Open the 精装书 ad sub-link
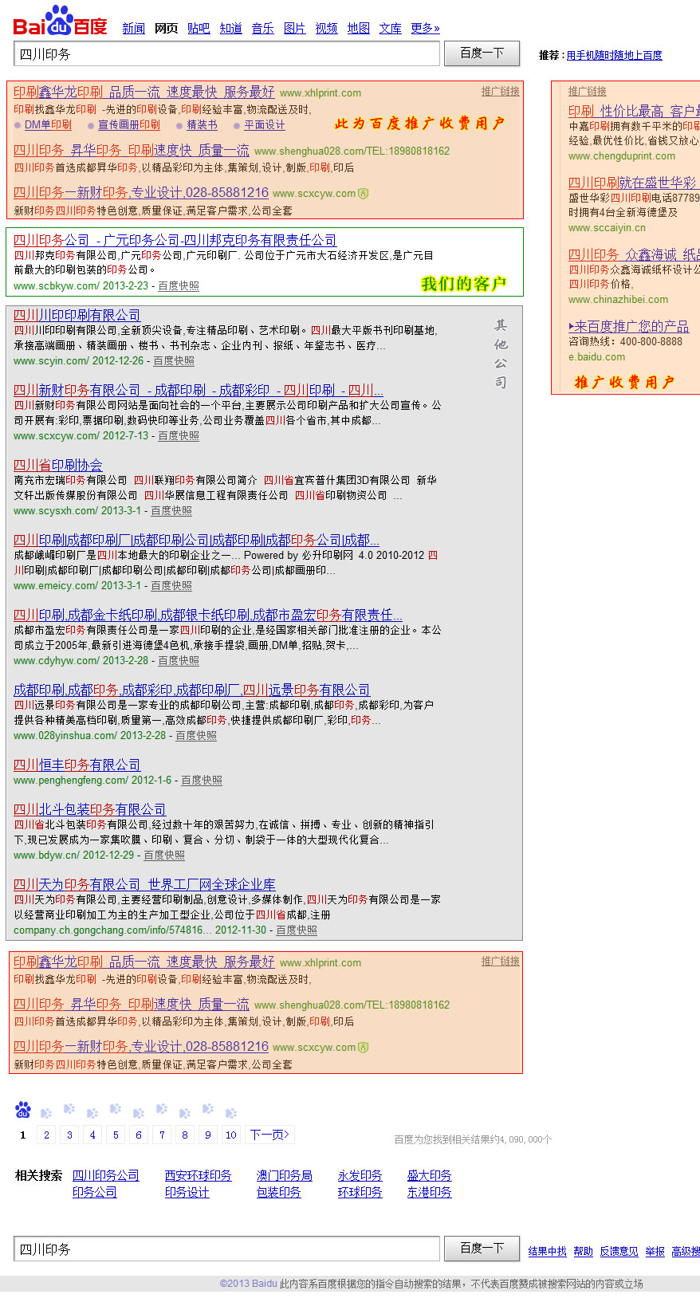Viewport: 700px width, 1302px height. [x=202, y=125]
